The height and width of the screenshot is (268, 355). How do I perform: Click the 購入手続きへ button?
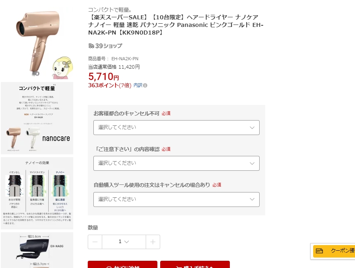click(x=195, y=264)
